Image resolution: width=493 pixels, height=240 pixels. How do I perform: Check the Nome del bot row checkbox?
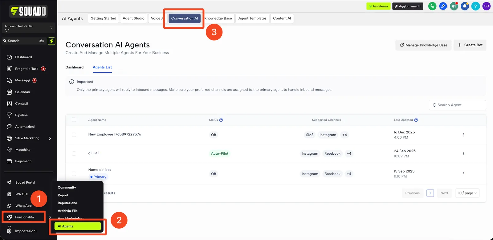pos(74,174)
